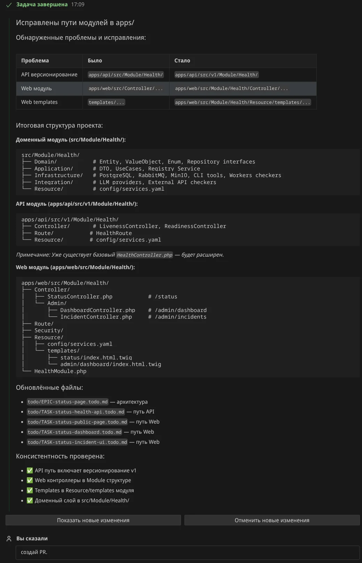Click the message field containing создай PR.
Viewport: 362px width, 563px height.
187,552
